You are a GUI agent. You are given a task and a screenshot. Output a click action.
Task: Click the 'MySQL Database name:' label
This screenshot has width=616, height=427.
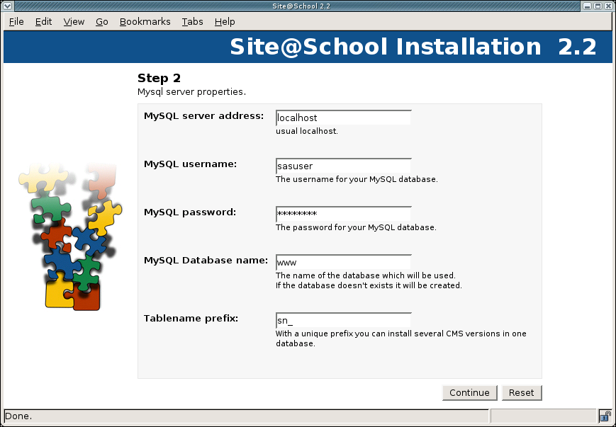[x=206, y=260]
